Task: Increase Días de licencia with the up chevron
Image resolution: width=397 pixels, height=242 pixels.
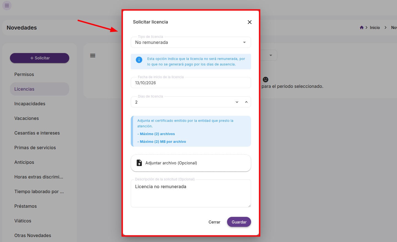Action: tap(246, 102)
